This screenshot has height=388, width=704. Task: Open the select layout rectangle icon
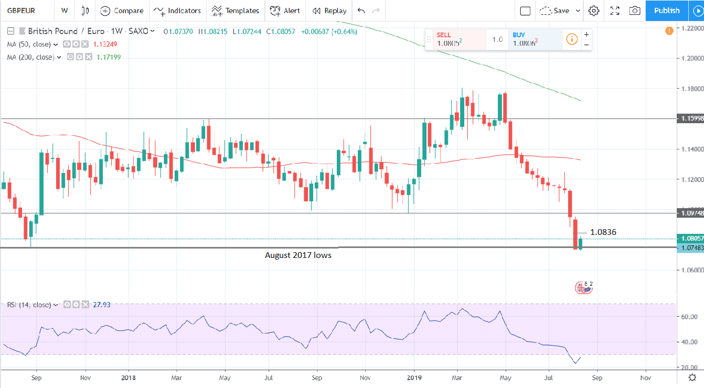(x=525, y=10)
